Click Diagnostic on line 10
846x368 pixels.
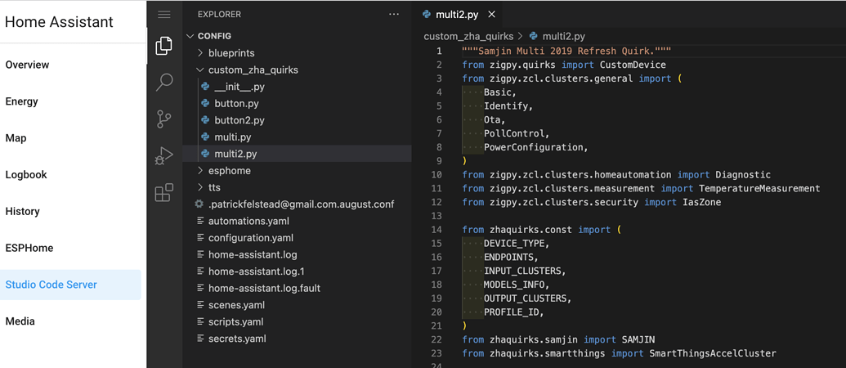[743, 174]
